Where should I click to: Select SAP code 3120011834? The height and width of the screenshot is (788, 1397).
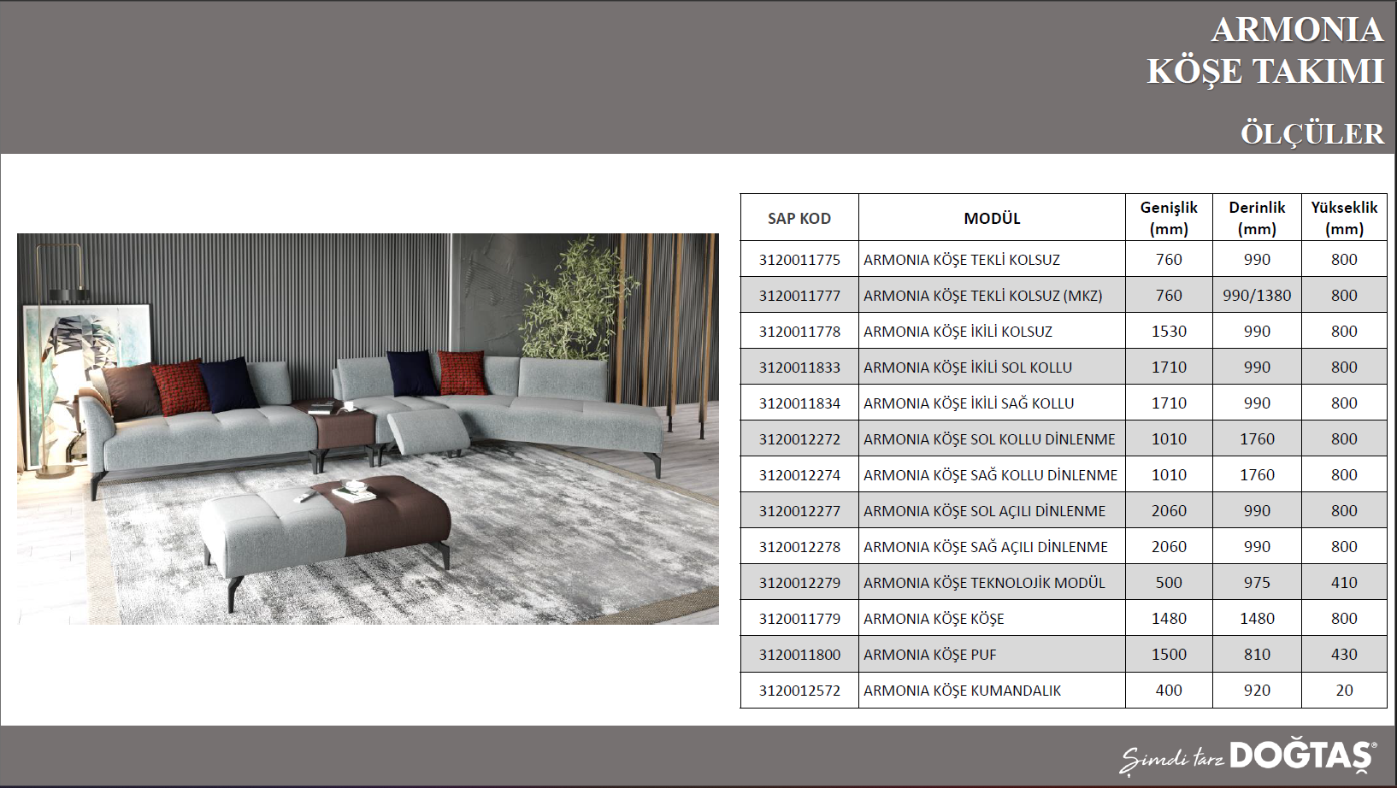[799, 403]
